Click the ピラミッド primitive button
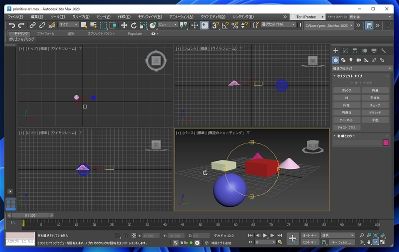 click(x=375, y=113)
